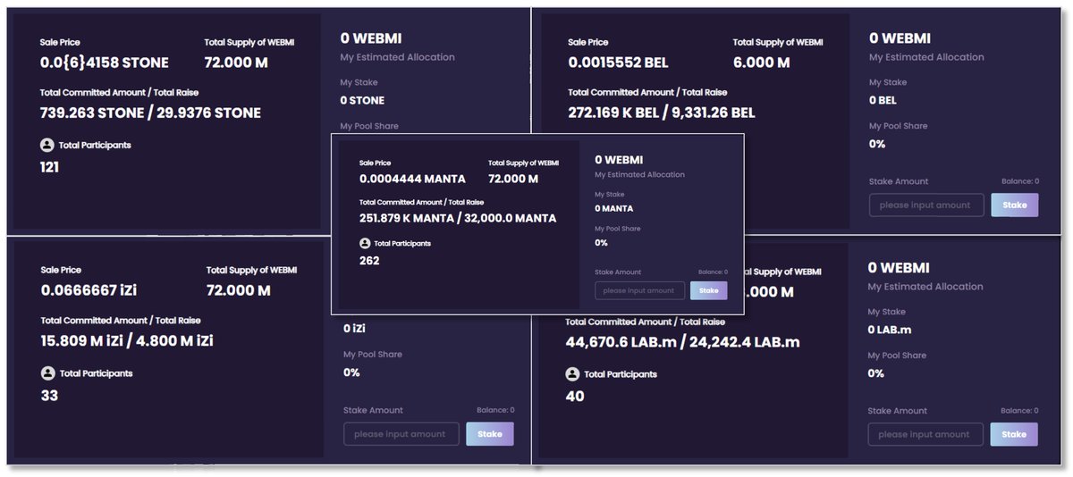Select '272.169 K BEL / 9,331.26 BEL' amount
Image resolution: width=1073 pixels, height=477 pixels.
[662, 113]
